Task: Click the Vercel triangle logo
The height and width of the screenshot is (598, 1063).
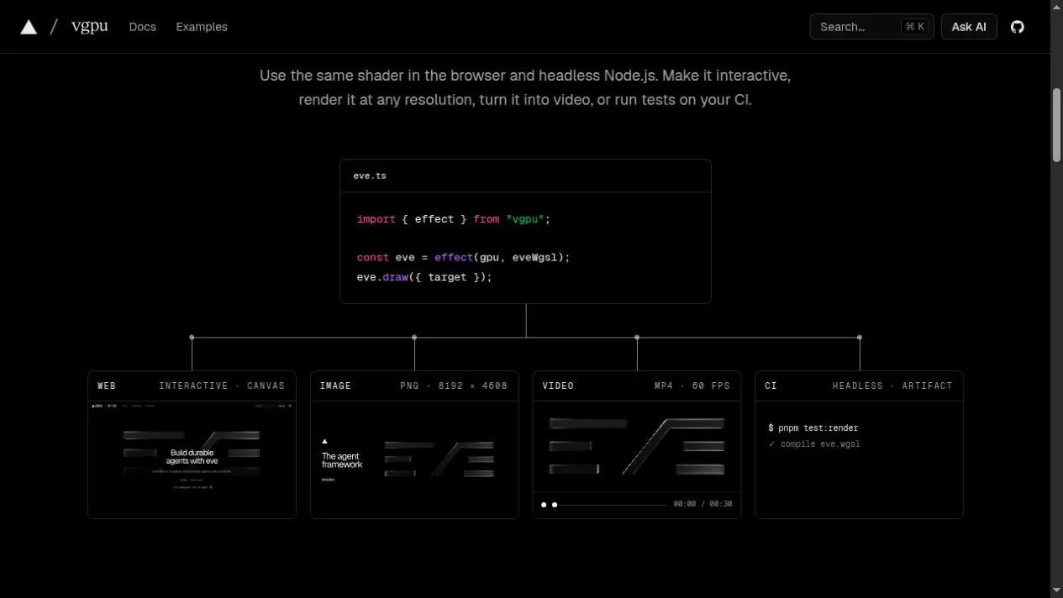Action: [x=29, y=27]
